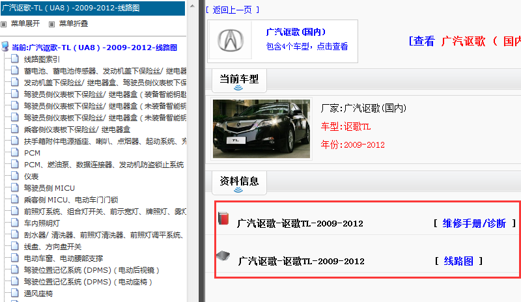Image resolution: width=521 pixels, height=302 pixels.
Task: Open 发动机盖下保险丝/继电器盒、驾驶员侧 tree item
Action: tap(105, 83)
